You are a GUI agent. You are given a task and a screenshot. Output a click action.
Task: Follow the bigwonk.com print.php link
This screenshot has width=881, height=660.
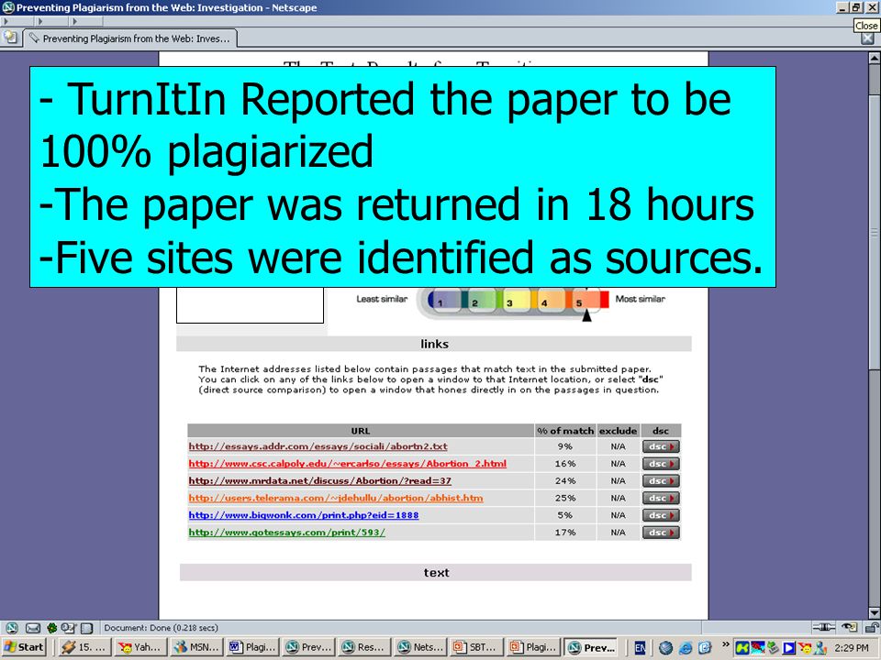[x=304, y=515]
